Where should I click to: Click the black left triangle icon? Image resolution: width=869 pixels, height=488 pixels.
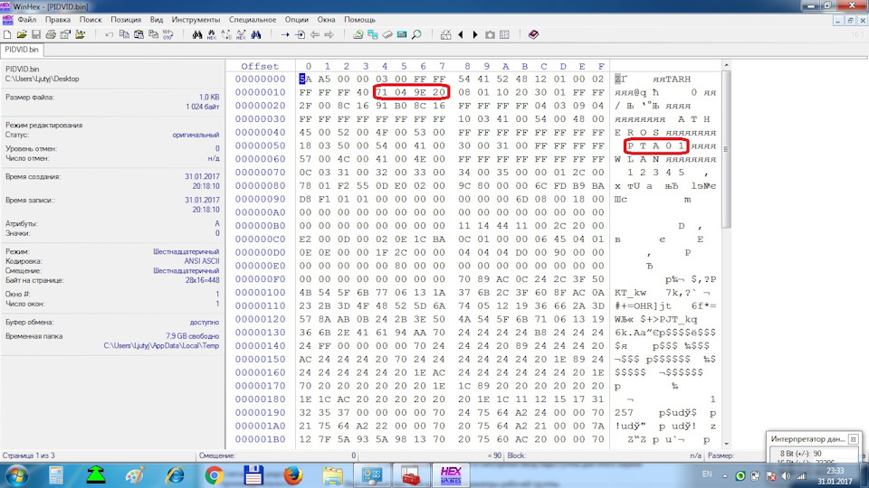tap(461, 34)
